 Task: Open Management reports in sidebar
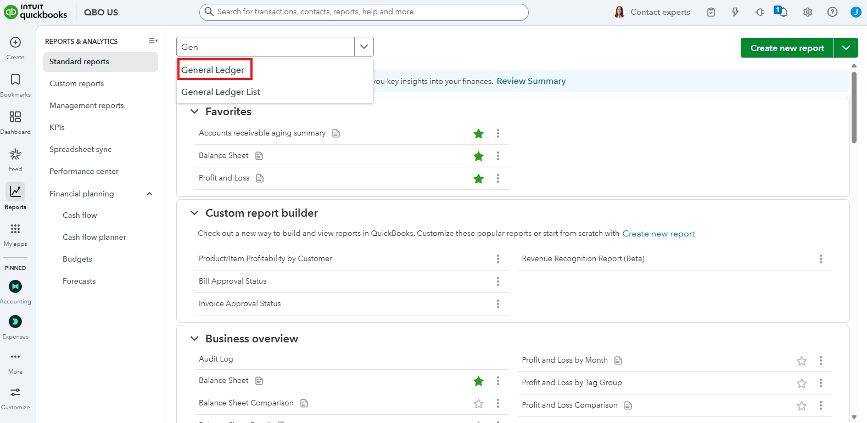(x=87, y=105)
